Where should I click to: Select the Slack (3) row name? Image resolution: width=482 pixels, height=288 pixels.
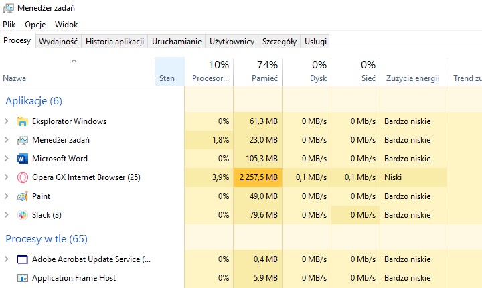47,215
